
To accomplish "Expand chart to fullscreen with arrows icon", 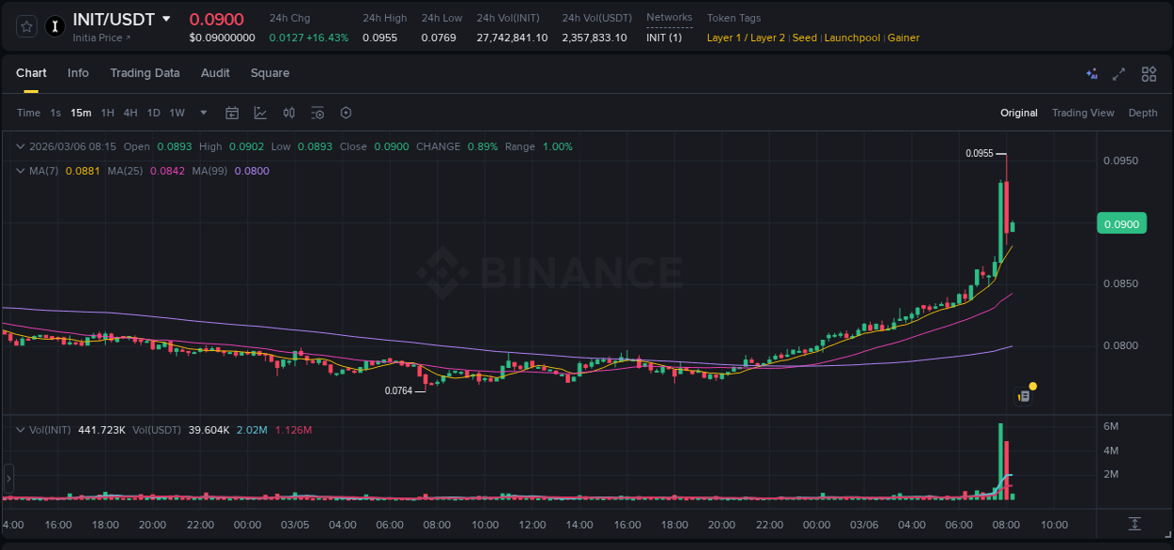I will point(1119,73).
